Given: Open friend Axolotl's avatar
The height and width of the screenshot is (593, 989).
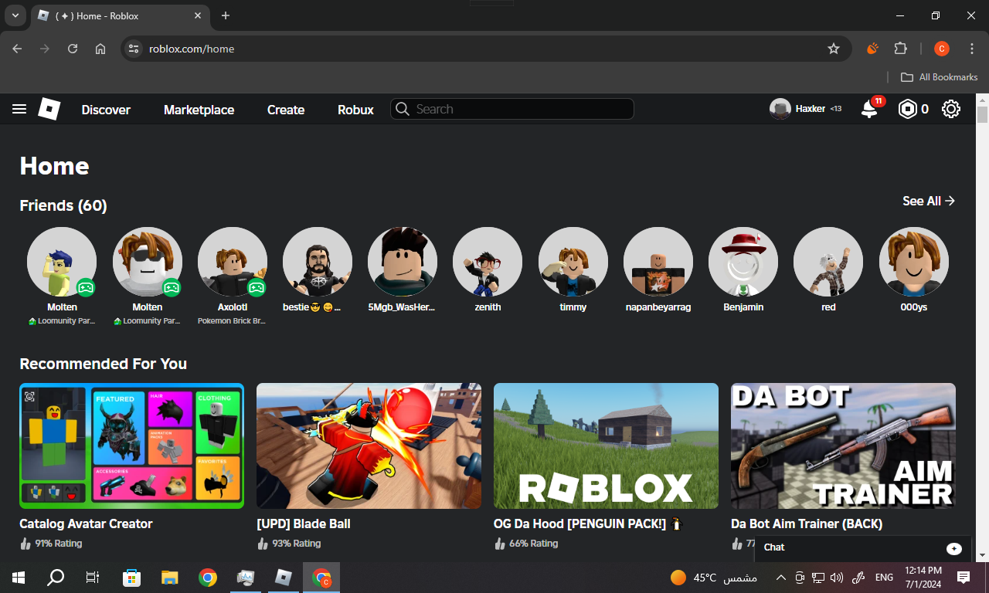Looking at the screenshot, I should [233, 262].
